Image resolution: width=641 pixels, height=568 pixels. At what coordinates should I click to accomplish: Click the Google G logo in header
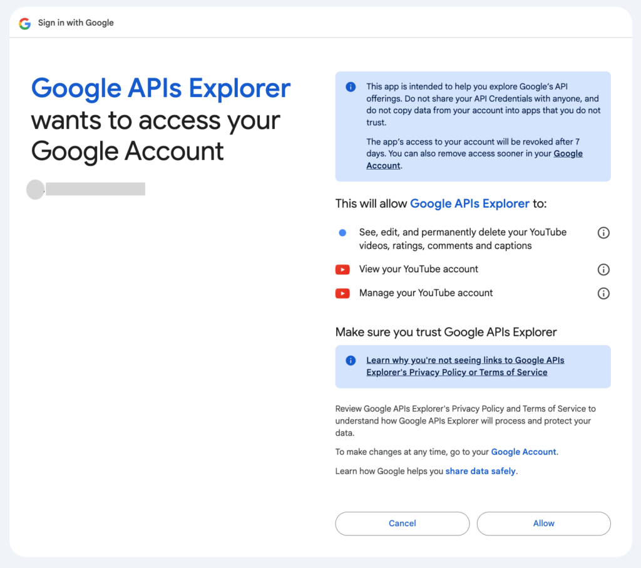[x=25, y=23]
